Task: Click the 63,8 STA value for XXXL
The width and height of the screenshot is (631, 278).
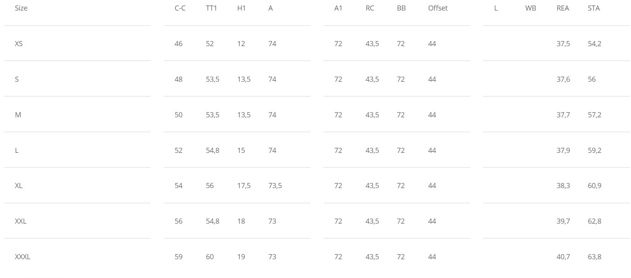Action: click(595, 257)
